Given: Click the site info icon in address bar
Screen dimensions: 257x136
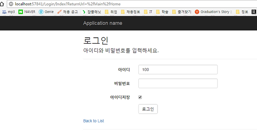Looking at the screenshot, I should (11, 4).
